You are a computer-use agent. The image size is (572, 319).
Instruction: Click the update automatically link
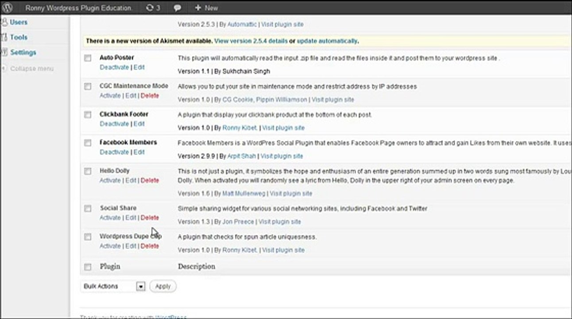[x=327, y=41]
